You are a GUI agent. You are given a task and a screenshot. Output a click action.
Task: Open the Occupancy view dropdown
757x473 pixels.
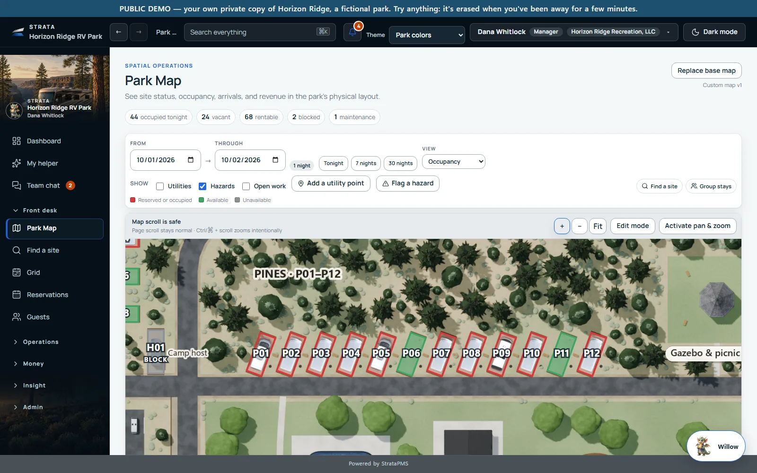(x=454, y=162)
